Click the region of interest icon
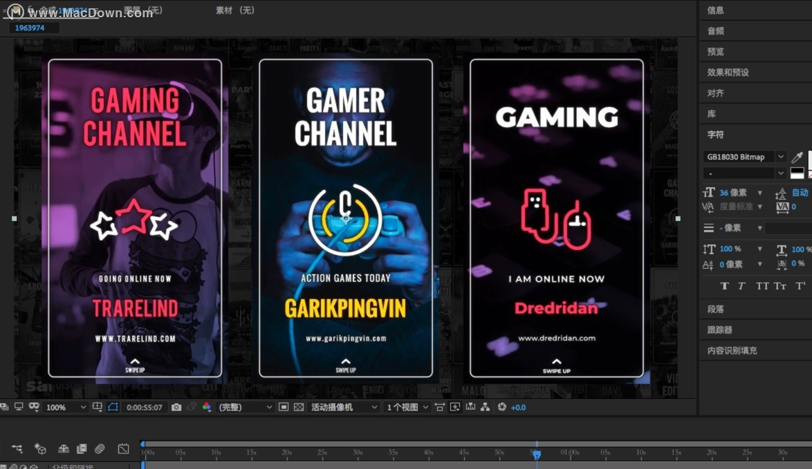812x469 pixels. tap(284, 408)
